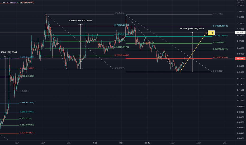This screenshot has height=145, width=246.
Task: Select the 1.3000 price axis value
Action: (x=241, y=23)
